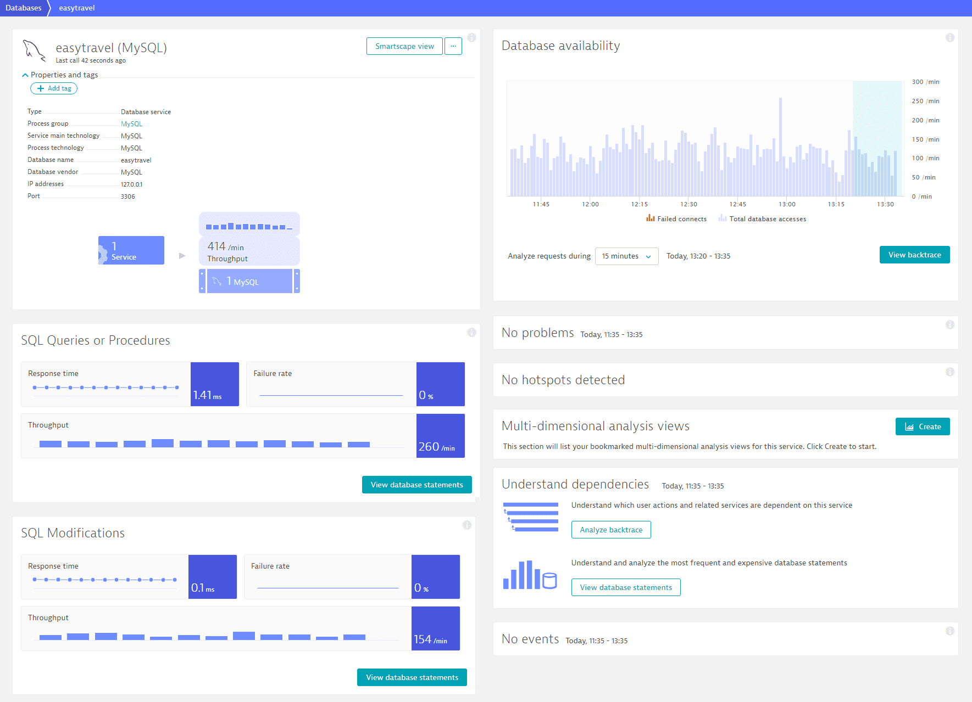Open the MySQL process group link

point(131,124)
